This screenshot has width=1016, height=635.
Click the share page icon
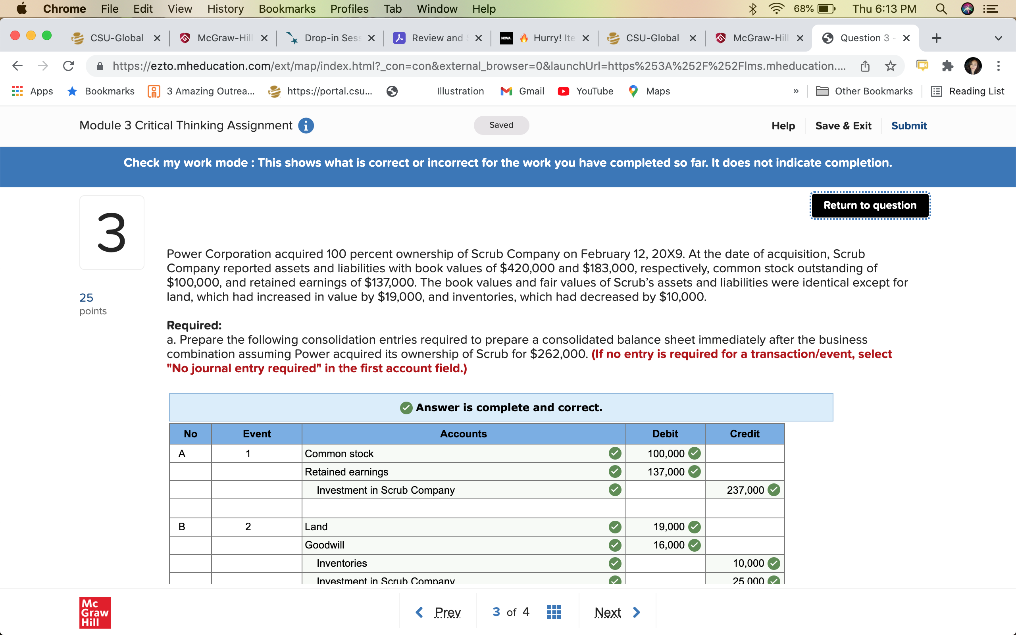pos(865,66)
